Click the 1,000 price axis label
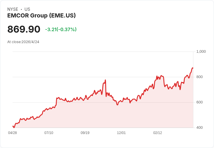214x148 pixels. tap(201, 52)
